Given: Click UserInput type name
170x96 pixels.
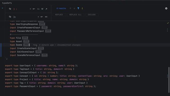Looking at the screenshot, I should pos(25,66).
